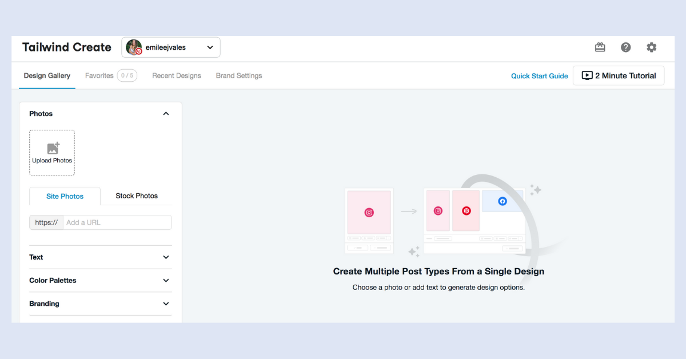This screenshot has width=686, height=359.
Task: Click the large Instagram icon in illustration
Action: pos(369,213)
